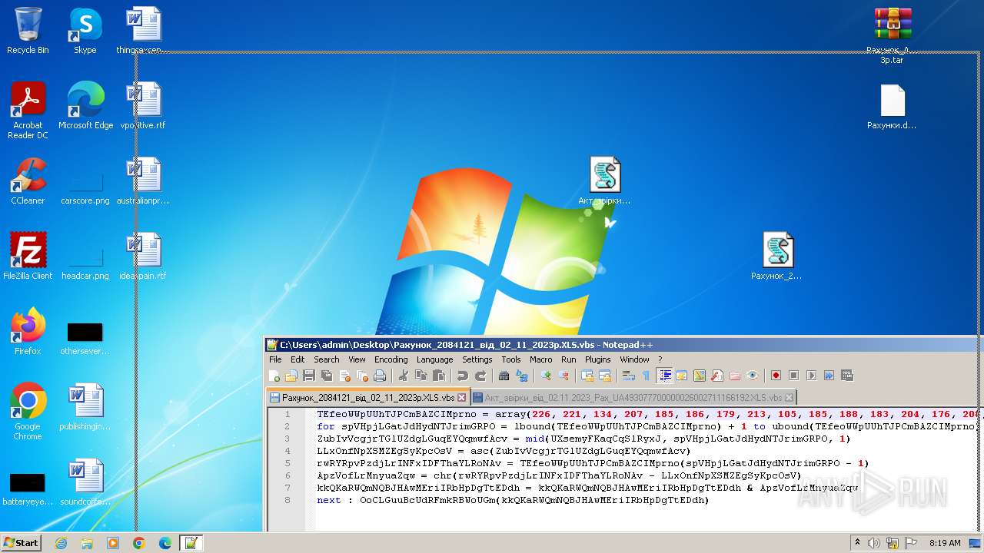Click the Zoom Out toolbar icon
Viewport: 984px width, 553px height.
[x=563, y=376]
